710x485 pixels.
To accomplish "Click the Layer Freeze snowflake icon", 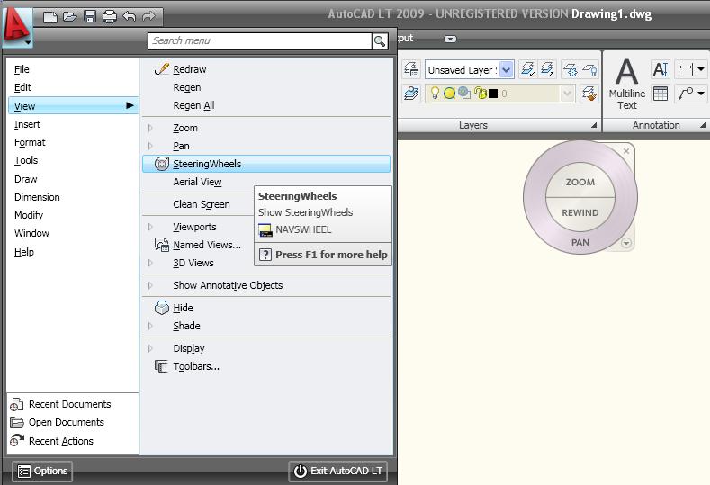I will pos(570,70).
